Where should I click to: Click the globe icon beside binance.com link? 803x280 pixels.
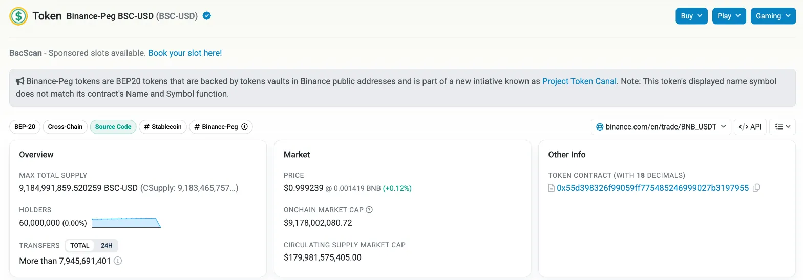[x=600, y=127]
